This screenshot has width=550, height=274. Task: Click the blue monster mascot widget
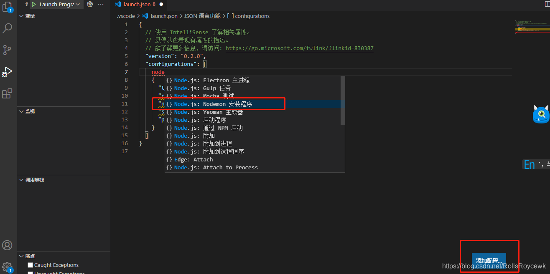click(x=541, y=114)
